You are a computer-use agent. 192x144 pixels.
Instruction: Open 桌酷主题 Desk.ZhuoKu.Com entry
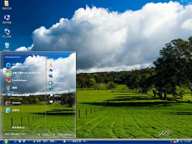pyautogui.click(x=23, y=73)
